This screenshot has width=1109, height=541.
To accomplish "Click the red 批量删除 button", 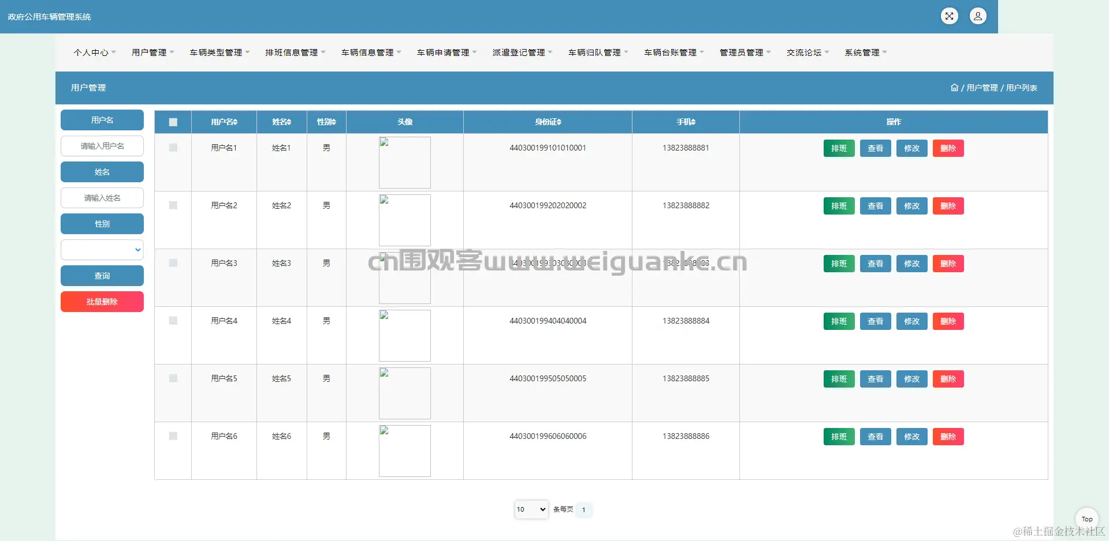I will 102,302.
